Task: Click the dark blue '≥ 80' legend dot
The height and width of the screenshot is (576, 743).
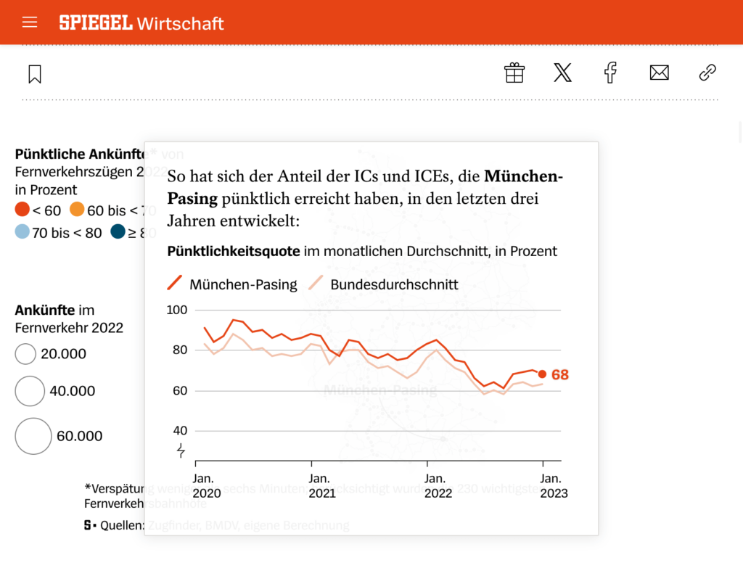Action: pyautogui.click(x=118, y=231)
